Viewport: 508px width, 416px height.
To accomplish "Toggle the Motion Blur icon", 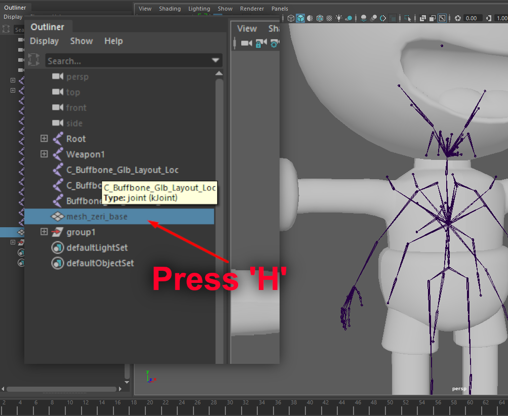I will coord(374,18).
